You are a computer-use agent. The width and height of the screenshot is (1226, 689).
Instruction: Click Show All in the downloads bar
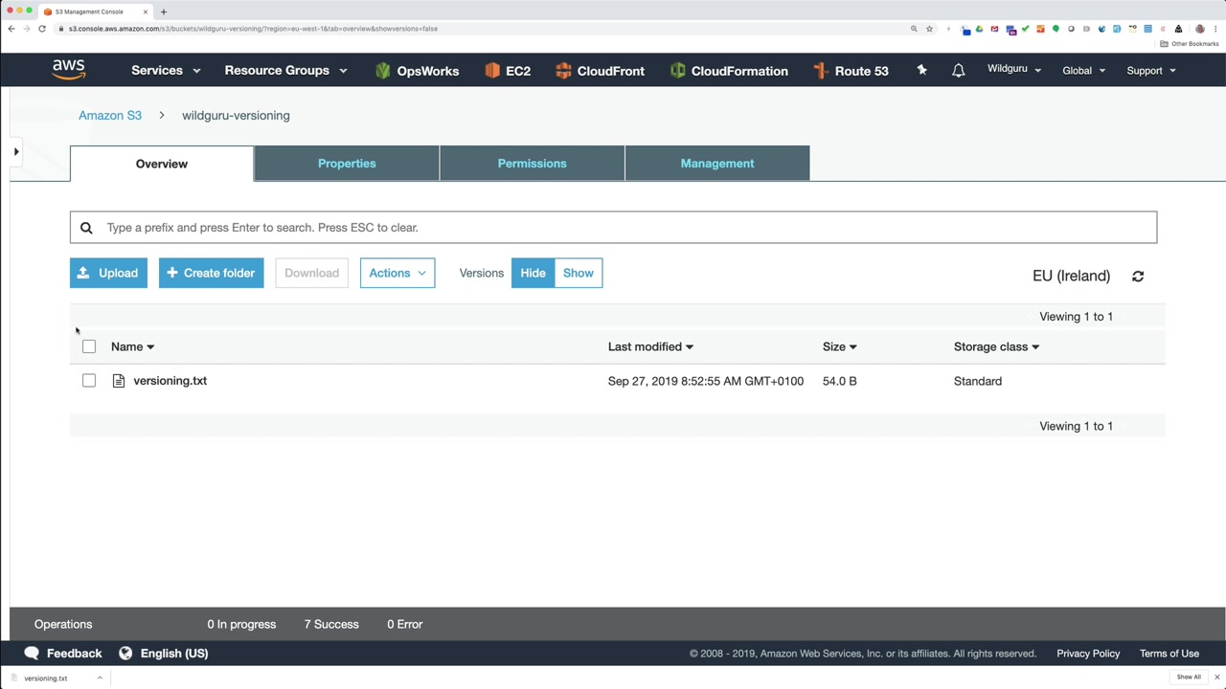pos(1189,678)
